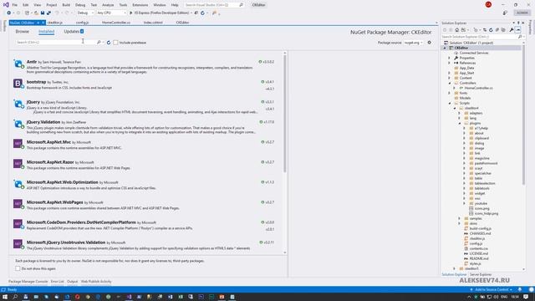Screen dimensions: 535x301
Task: Collapse the Scripts folder
Action: click(x=450, y=103)
